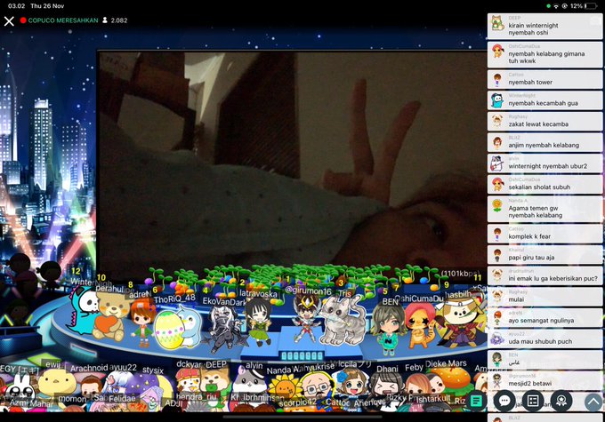The width and height of the screenshot is (605, 422).
Task: Tap the viewer count person icon
Action: coord(105,20)
